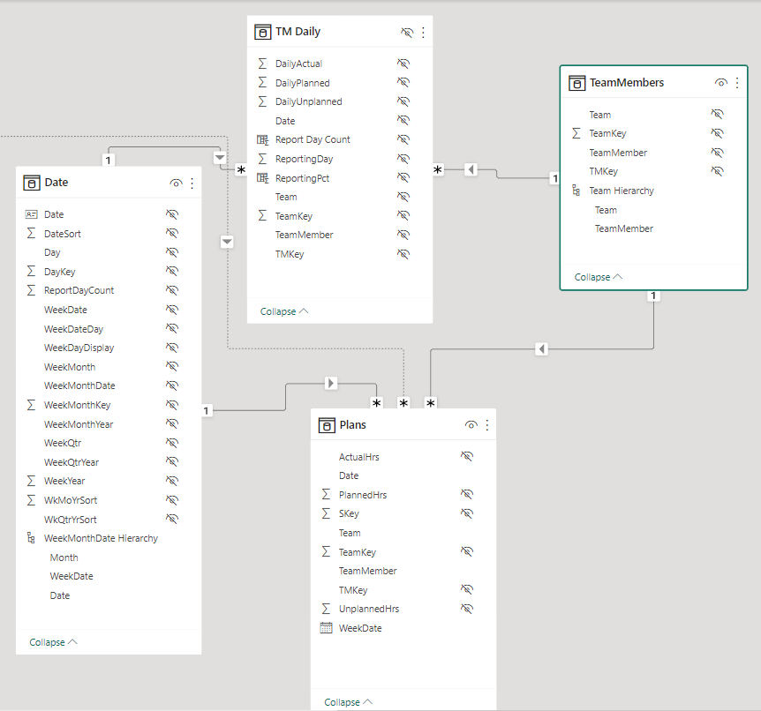Collapse the TeamMembers table card
This screenshot has height=711, width=761.
(599, 277)
